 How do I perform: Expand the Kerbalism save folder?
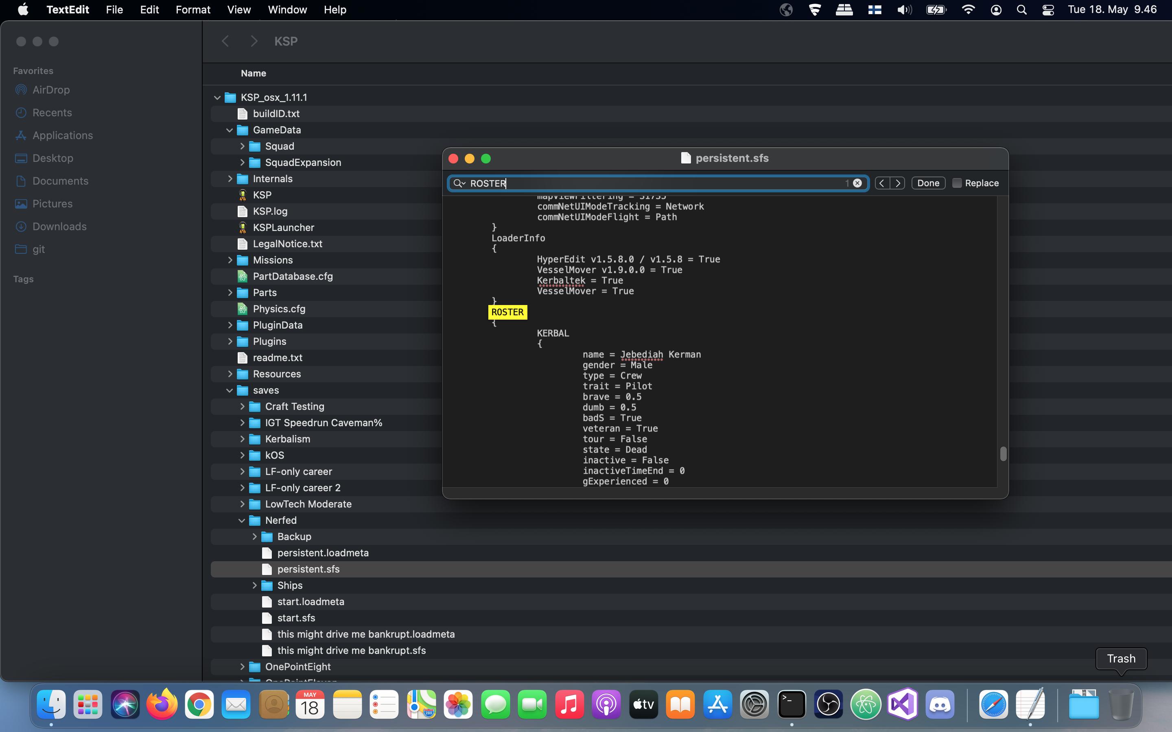tap(242, 439)
